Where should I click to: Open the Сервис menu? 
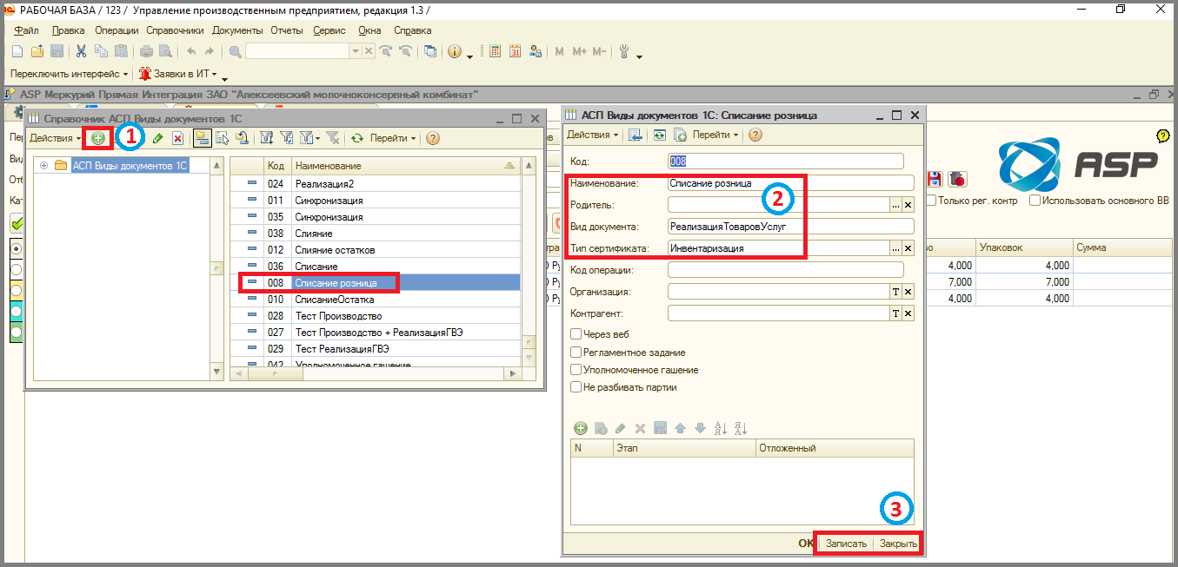(x=329, y=30)
